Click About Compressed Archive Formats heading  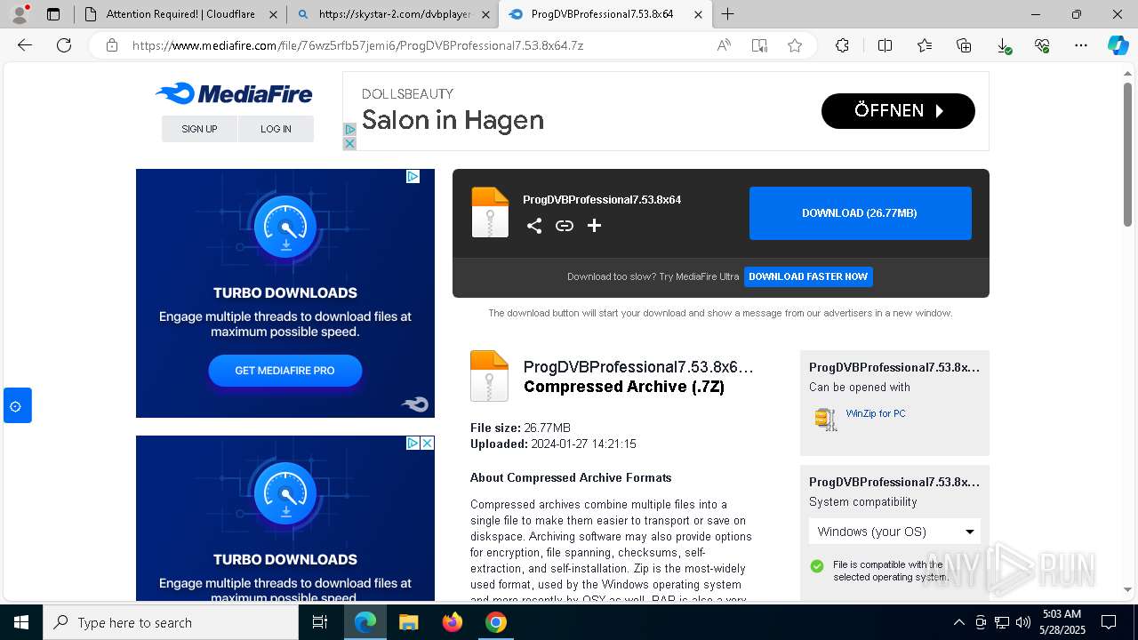(571, 477)
